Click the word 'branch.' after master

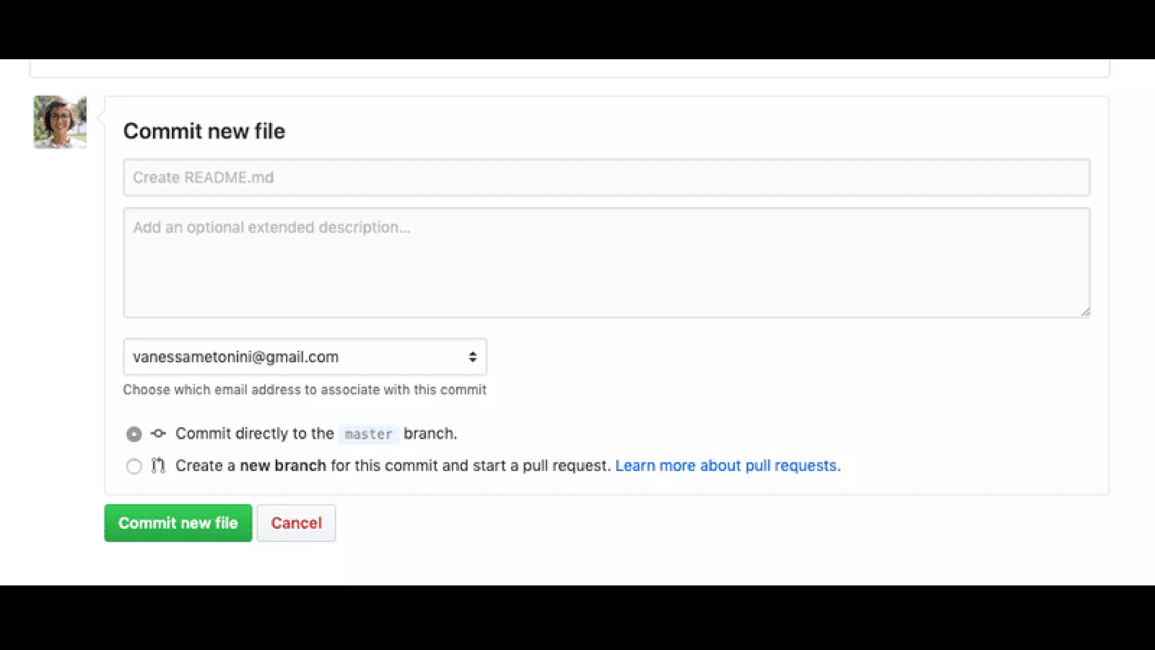click(430, 433)
